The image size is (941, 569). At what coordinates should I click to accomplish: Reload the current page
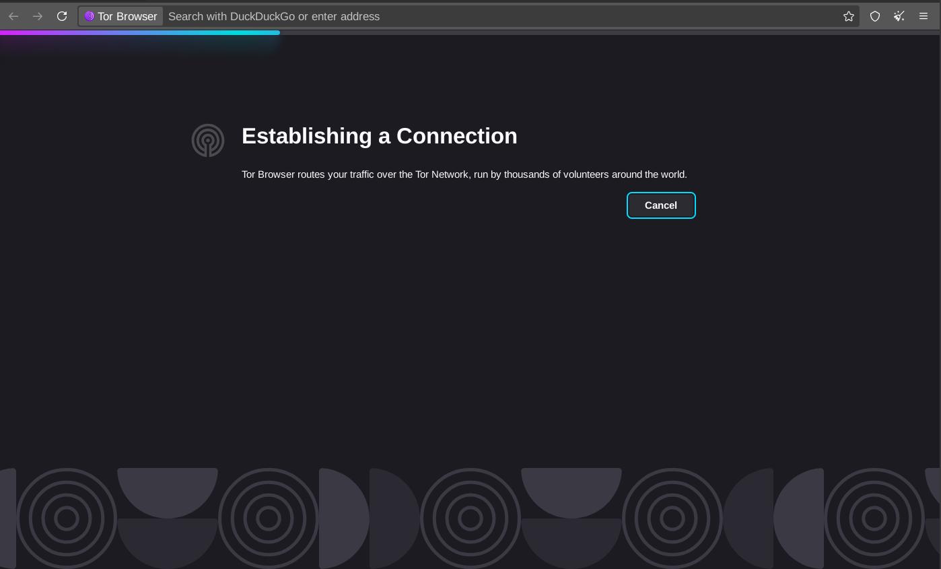(62, 16)
